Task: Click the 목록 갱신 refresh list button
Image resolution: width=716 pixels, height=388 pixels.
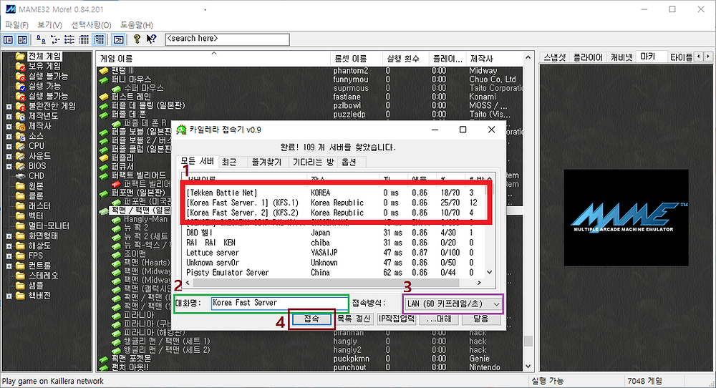Action: 354,319
